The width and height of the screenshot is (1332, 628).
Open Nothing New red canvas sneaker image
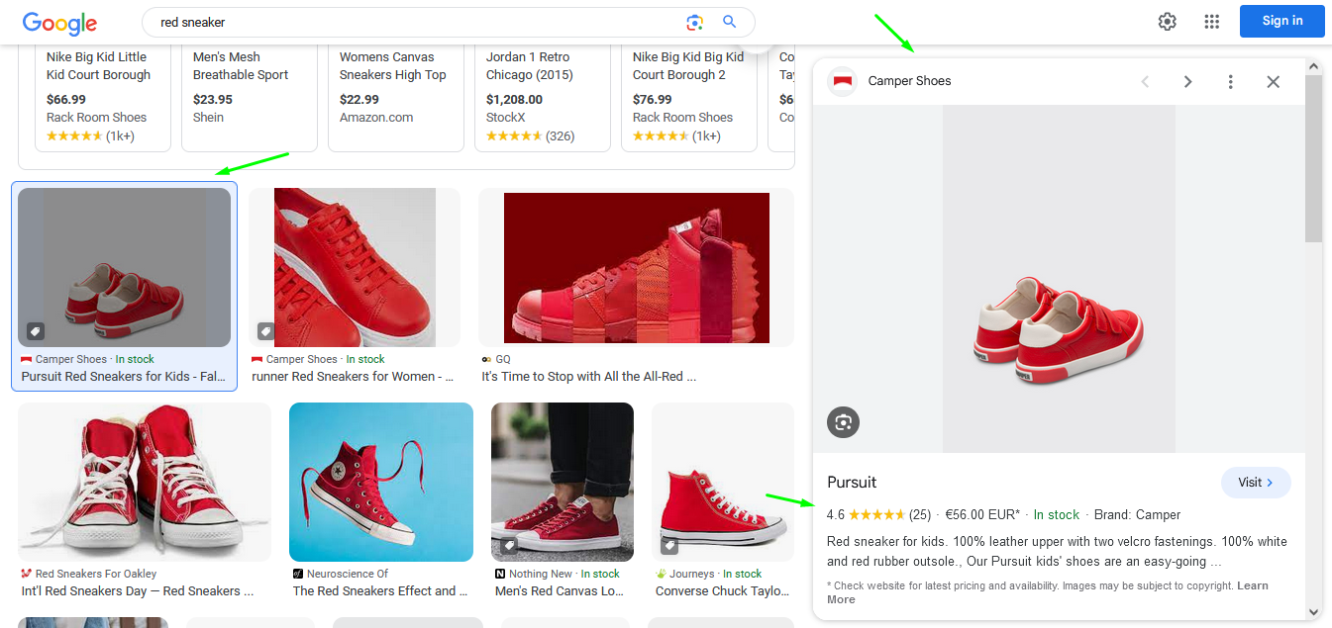pos(563,482)
